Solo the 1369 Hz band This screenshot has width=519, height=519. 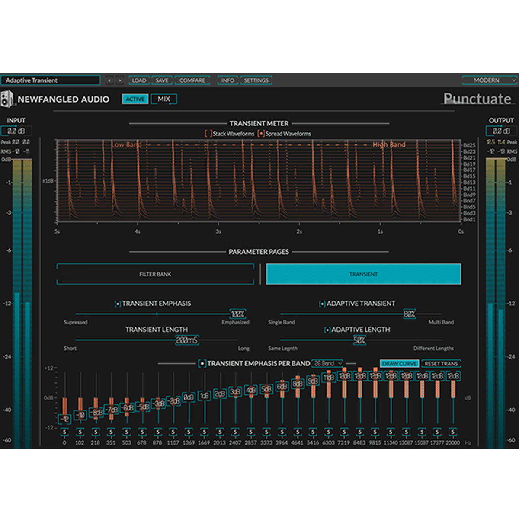189,432
